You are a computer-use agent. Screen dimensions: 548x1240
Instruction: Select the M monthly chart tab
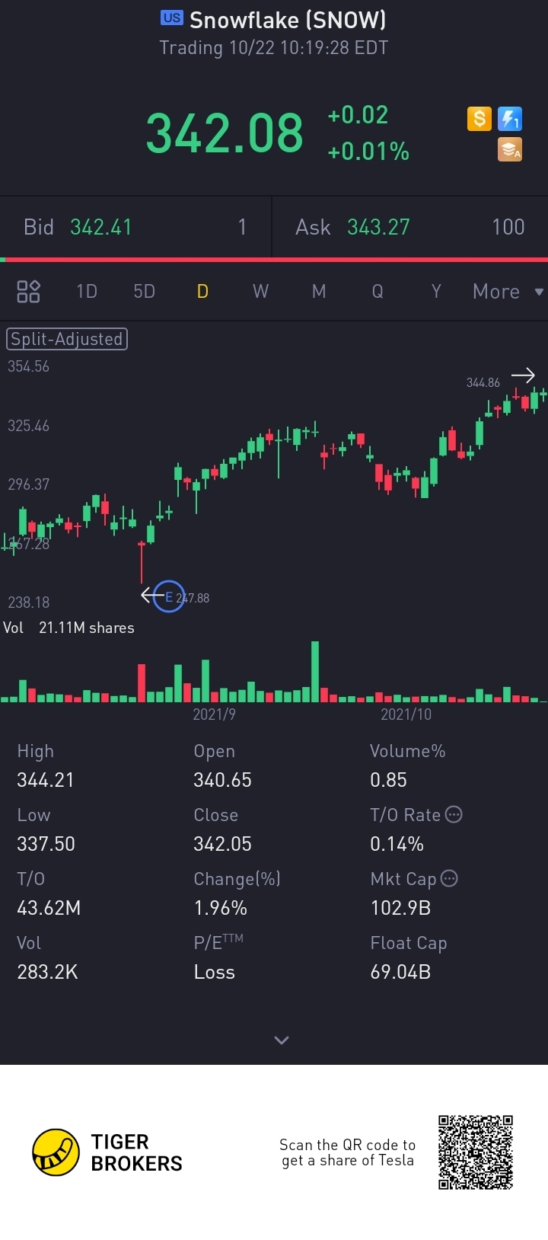click(319, 292)
